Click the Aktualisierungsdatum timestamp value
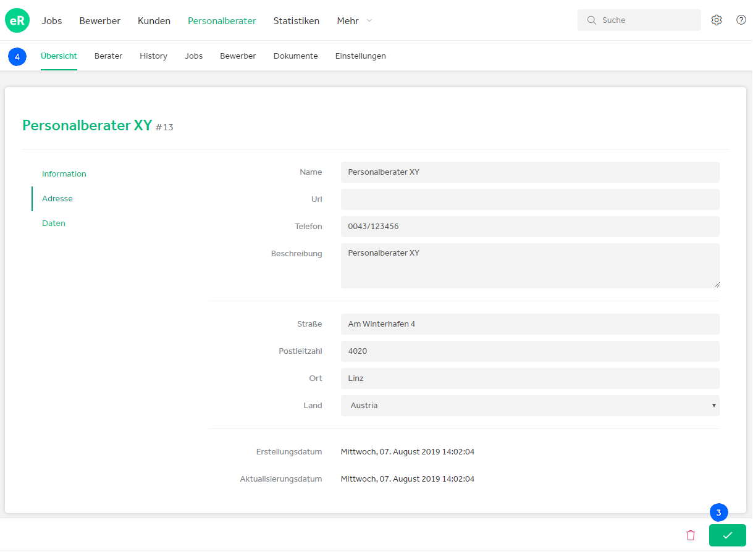Viewport: 753px width, 552px height. click(x=408, y=479)
